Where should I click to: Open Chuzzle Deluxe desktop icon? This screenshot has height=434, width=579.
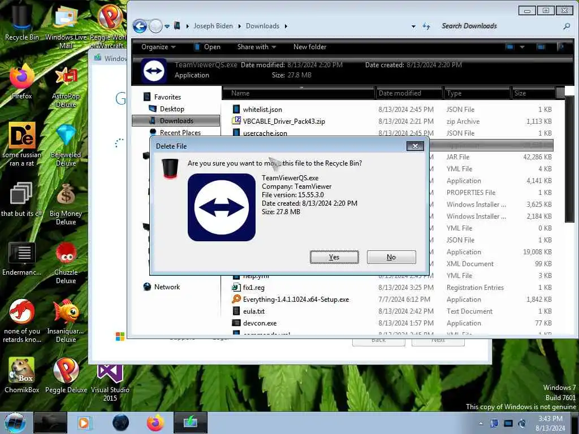(66, 262)
